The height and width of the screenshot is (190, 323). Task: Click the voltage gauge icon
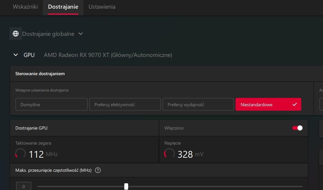pyautogui.click(x=169, y=154)
